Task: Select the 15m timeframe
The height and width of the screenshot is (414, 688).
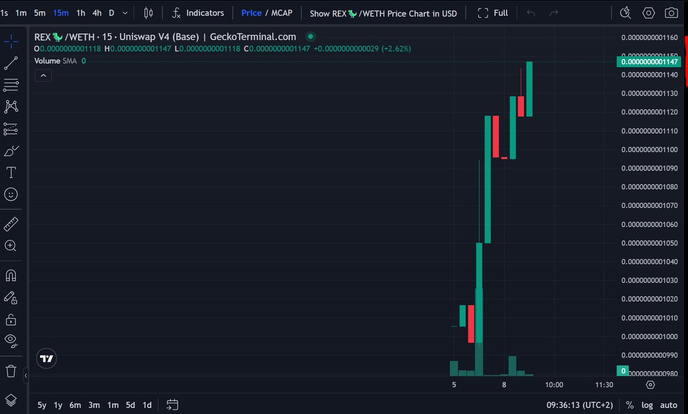Action: coord(61,13)
